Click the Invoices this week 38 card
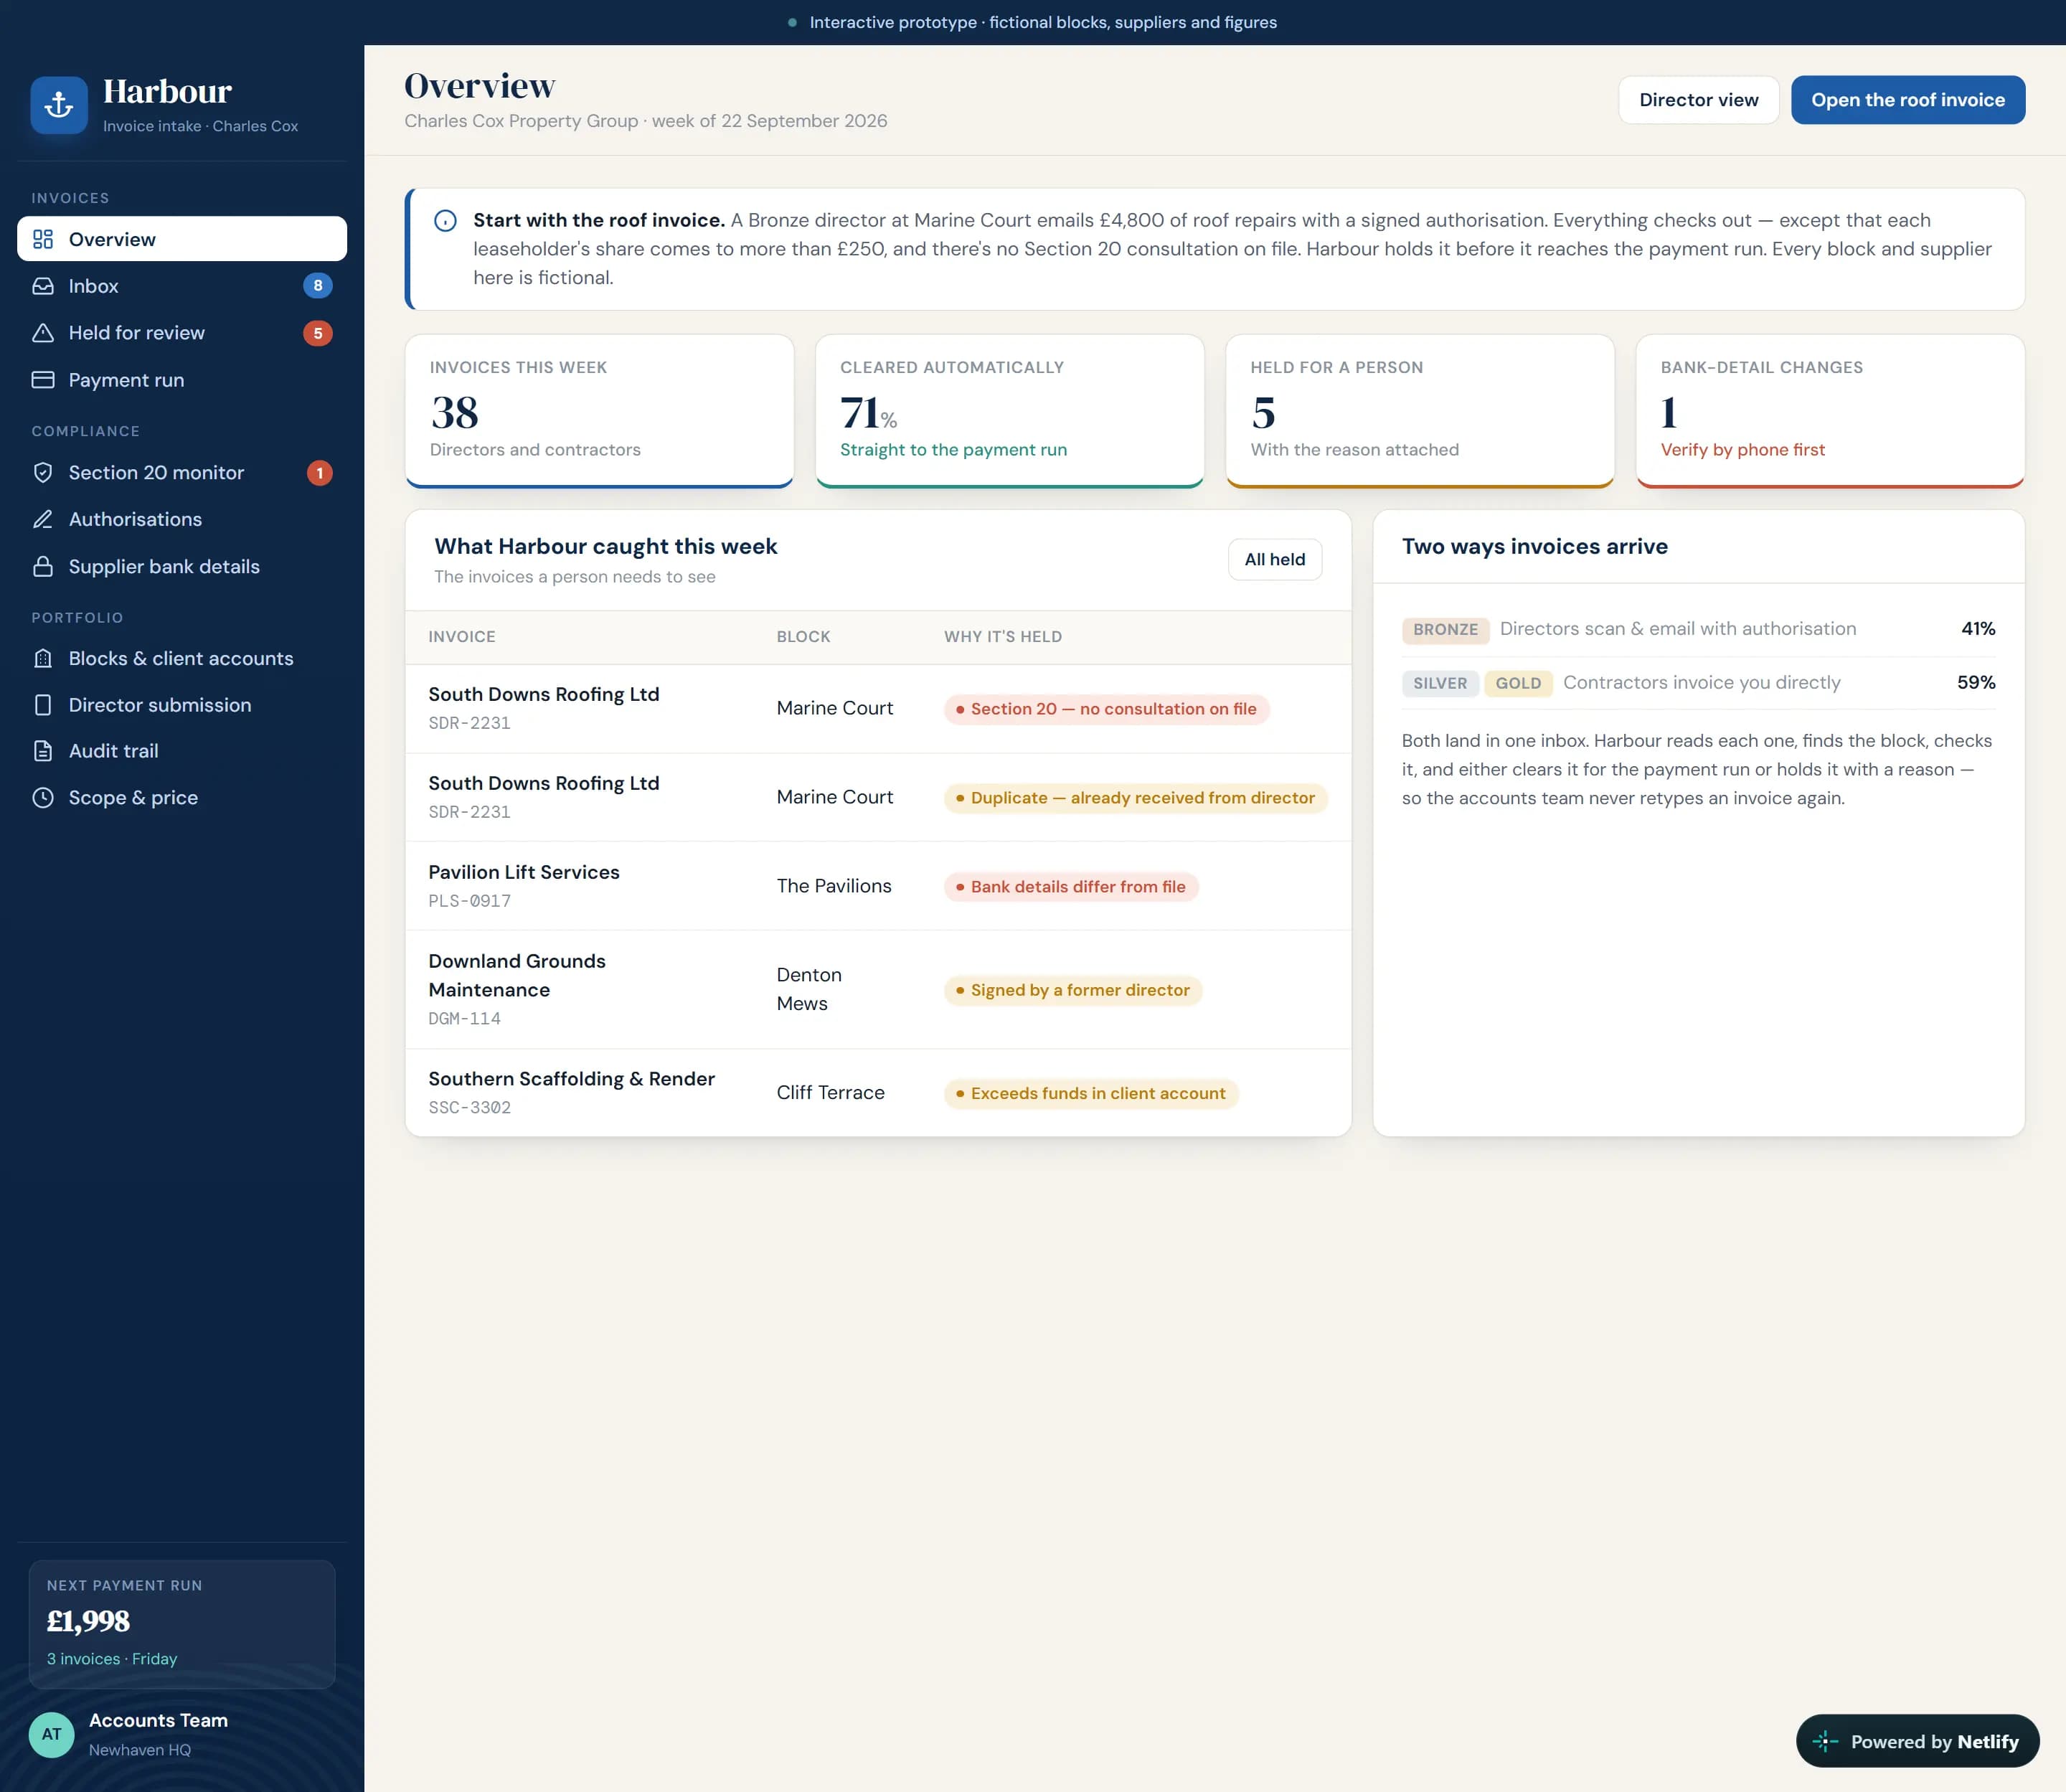2066x1792 pixels. pos(599,411)
